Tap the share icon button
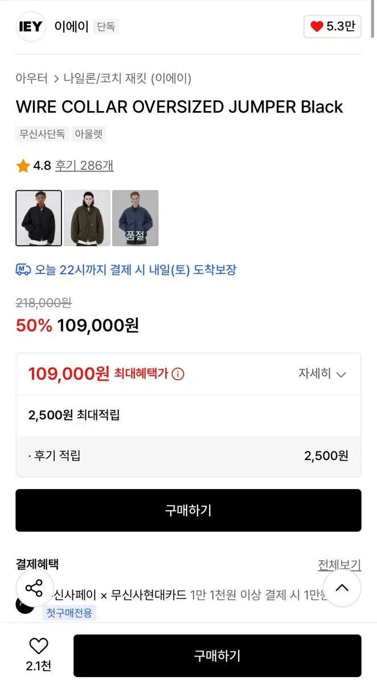 pos(34,588)
